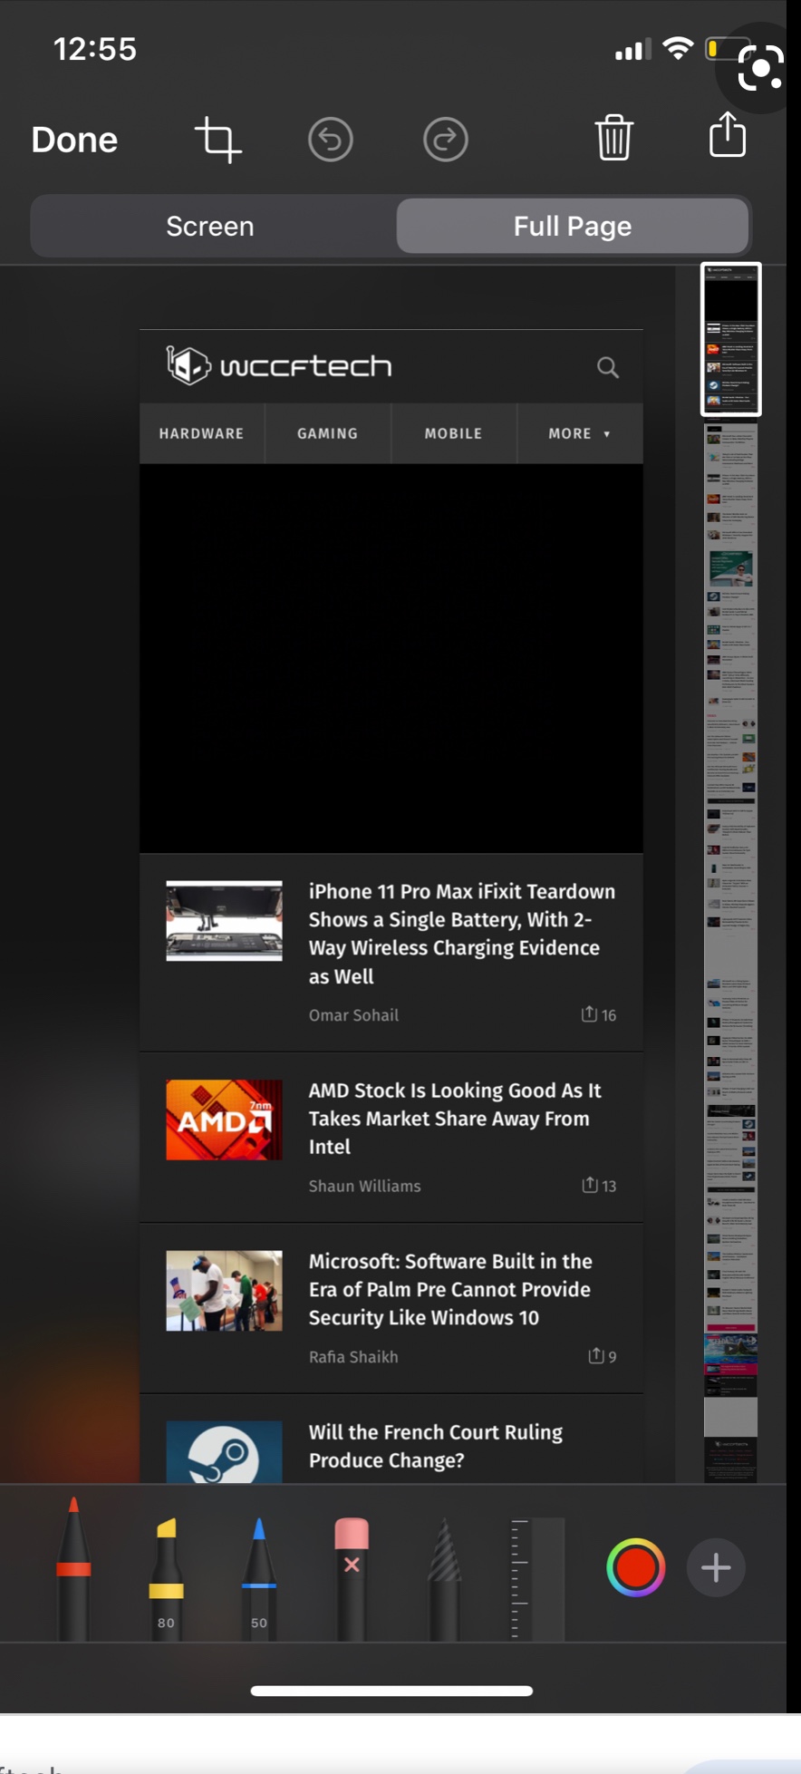Tap the plus button for more tools
Image resolution: width=801 pixels, height=1774 pixels.
pyautogui.click(x=716, y=1567)
